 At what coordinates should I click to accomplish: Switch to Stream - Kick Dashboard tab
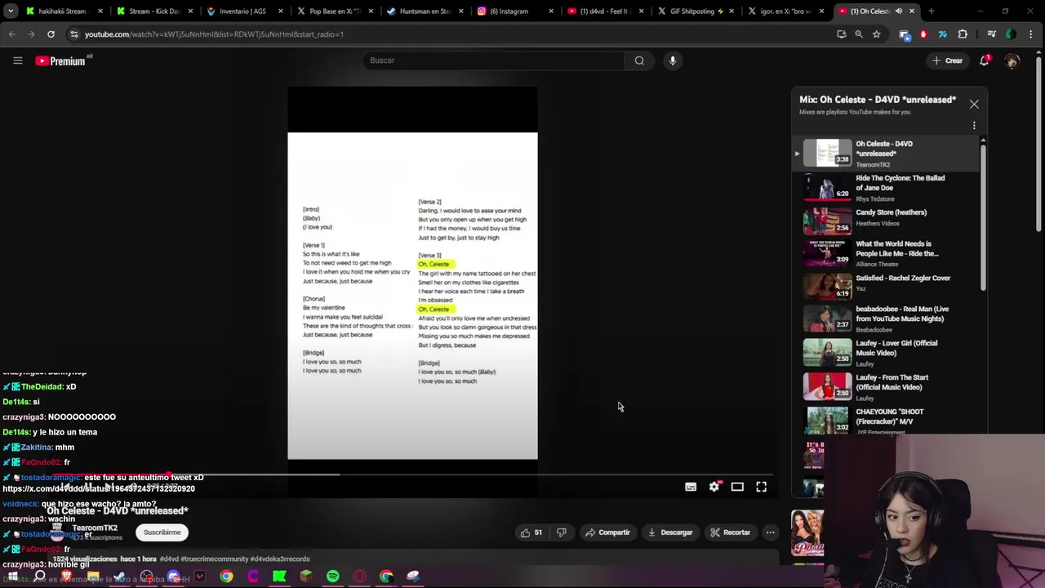154,11
